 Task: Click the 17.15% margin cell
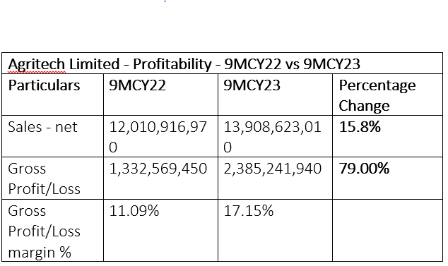275,230
